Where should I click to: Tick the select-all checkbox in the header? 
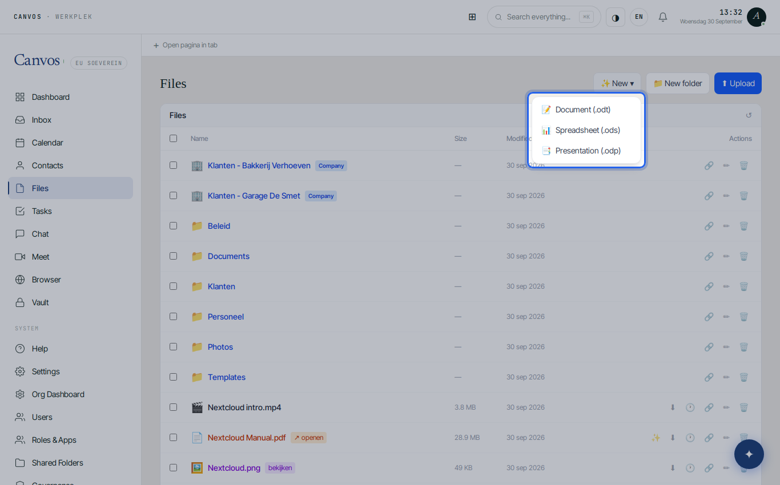click(173, 138)
